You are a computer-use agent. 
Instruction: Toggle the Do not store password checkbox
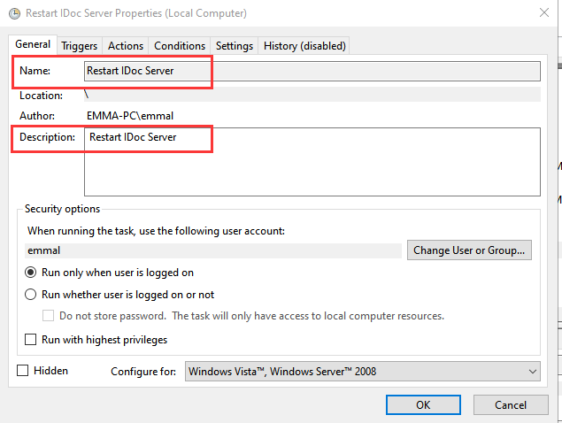50,316
